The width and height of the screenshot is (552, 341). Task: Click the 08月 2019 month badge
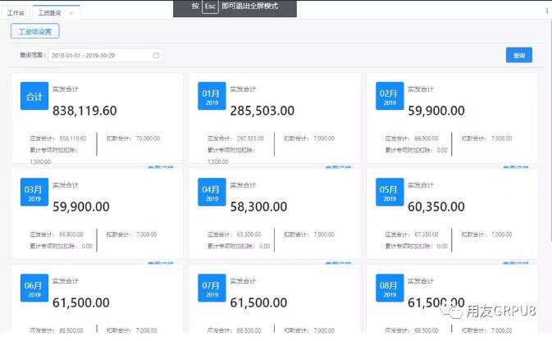[390, 289]
